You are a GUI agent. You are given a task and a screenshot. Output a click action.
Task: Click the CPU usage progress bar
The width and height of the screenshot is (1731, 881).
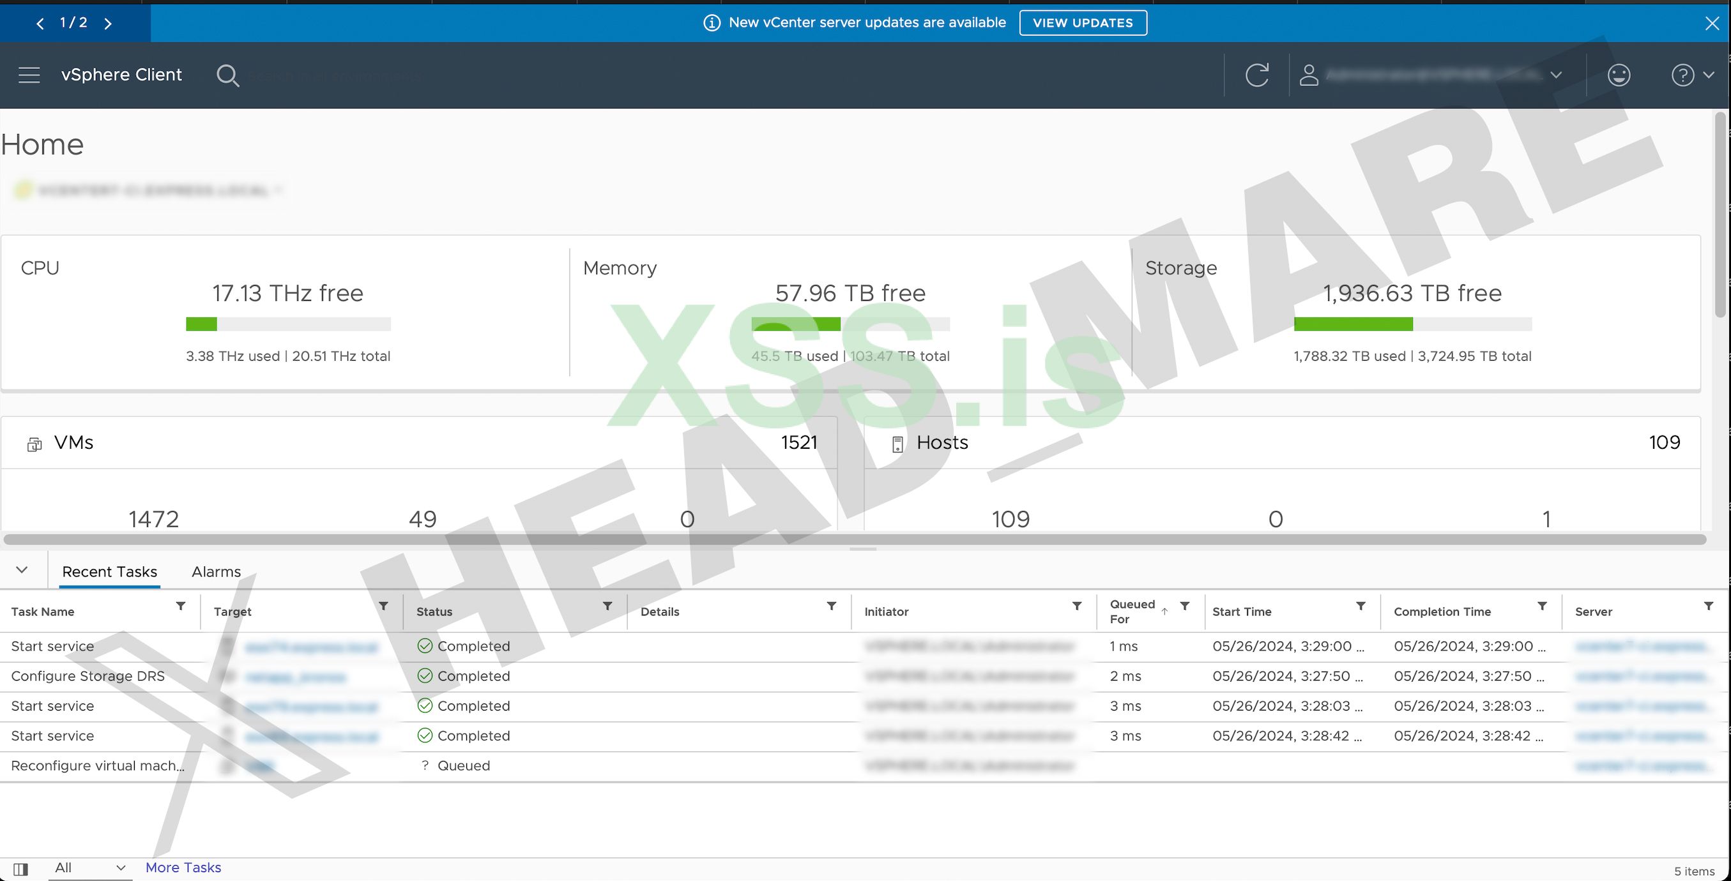(x=287, y=324)
